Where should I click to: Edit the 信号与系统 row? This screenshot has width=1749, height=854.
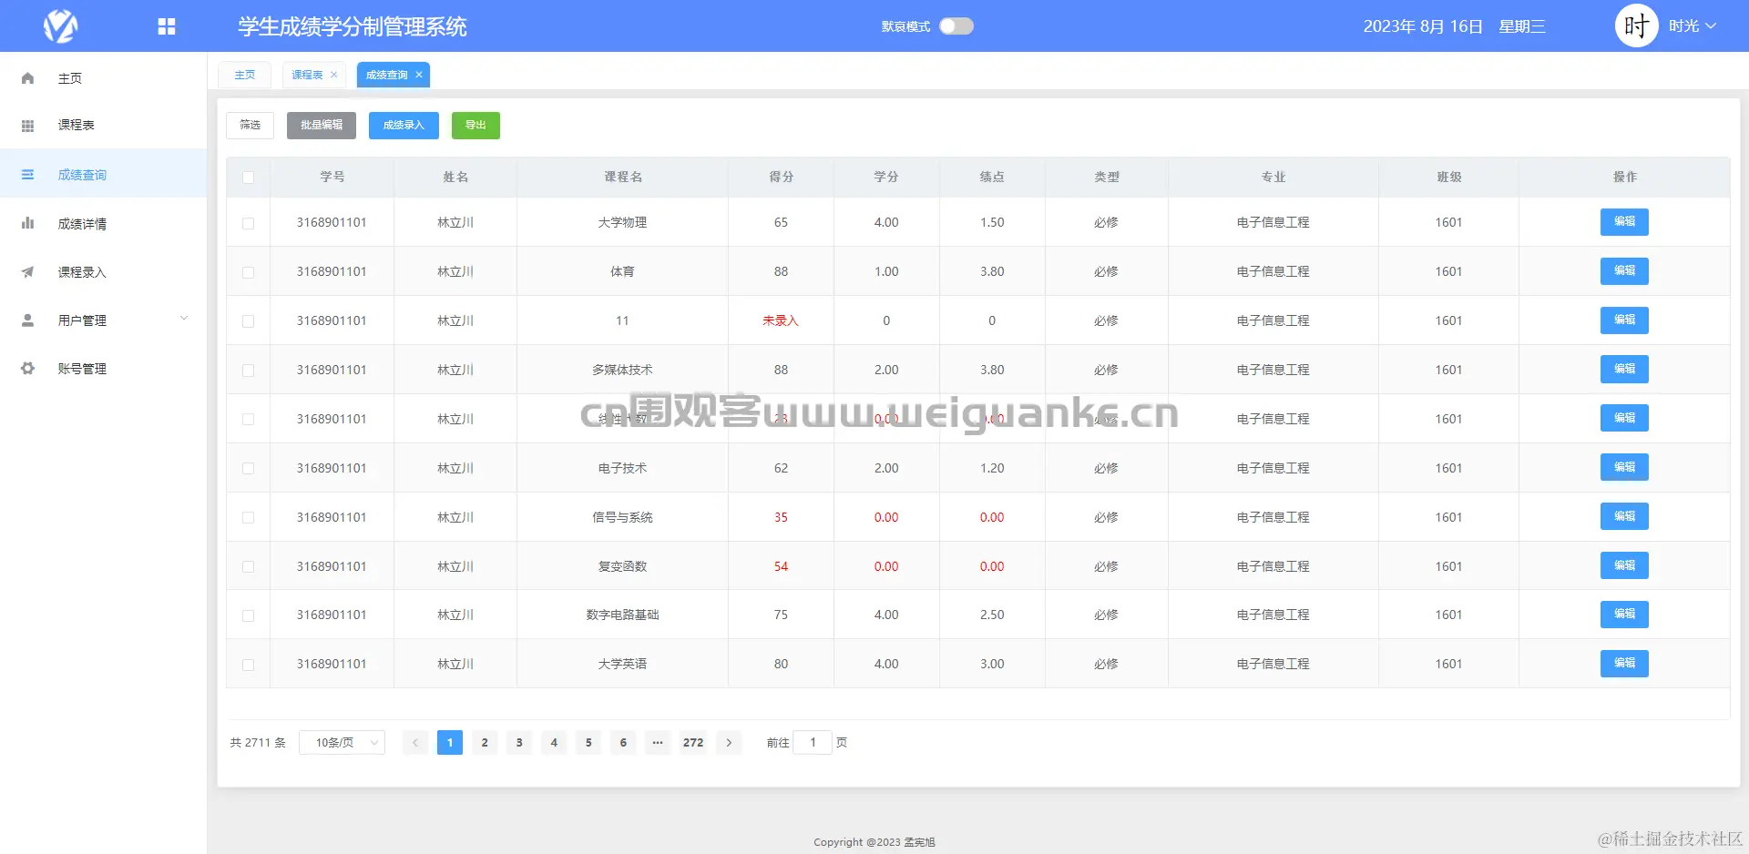1624,517
